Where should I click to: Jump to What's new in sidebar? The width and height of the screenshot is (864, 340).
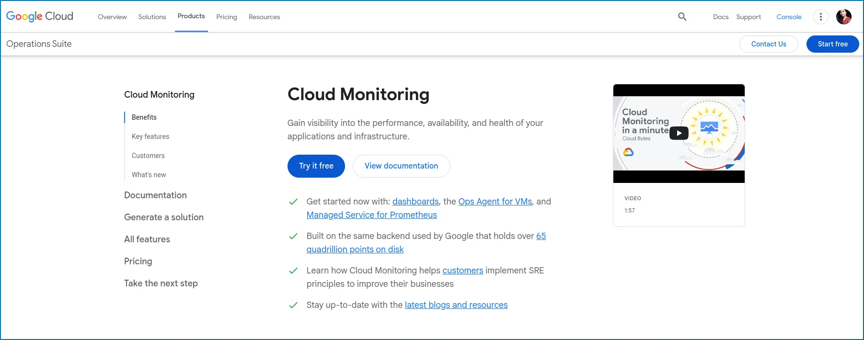(149, 175)
